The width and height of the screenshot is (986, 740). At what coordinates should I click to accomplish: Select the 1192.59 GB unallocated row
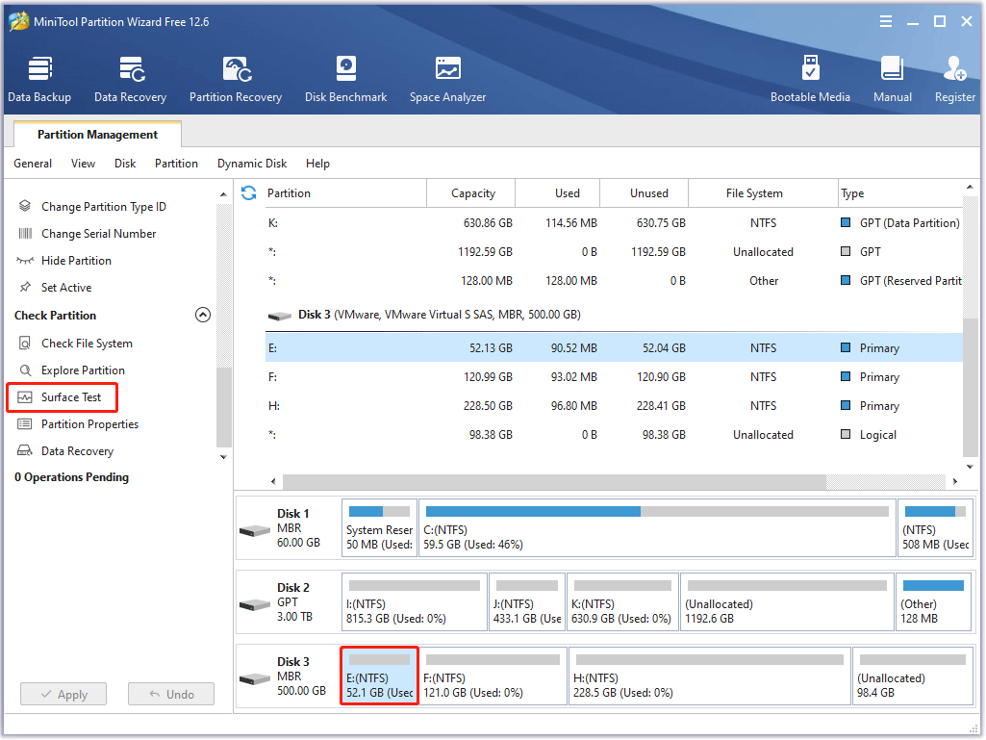pyautogui.click(x=614, y=252)
